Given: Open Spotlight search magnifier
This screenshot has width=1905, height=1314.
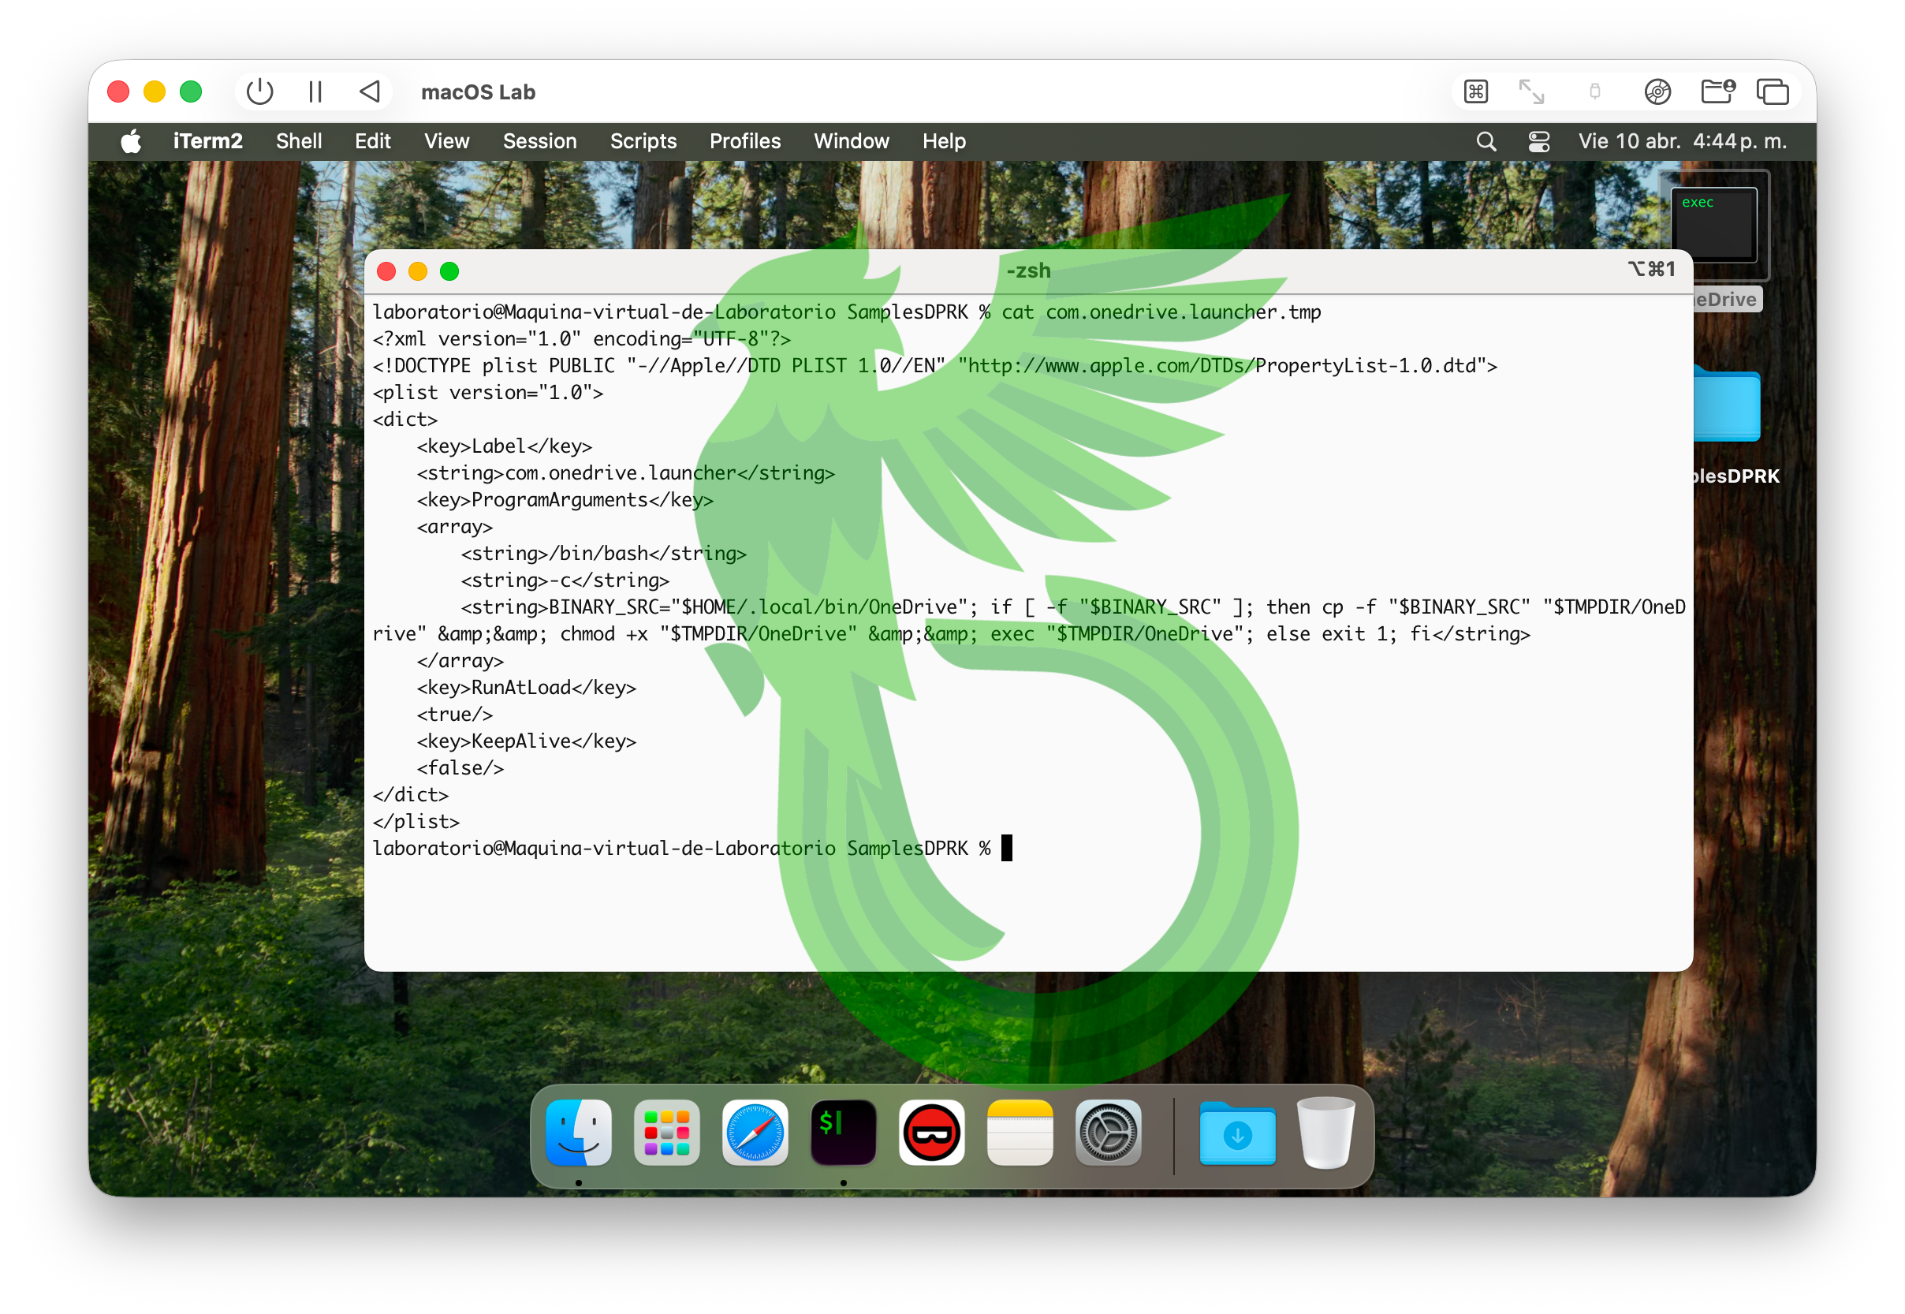Looking at the screenshot, I should [1486, 142].
